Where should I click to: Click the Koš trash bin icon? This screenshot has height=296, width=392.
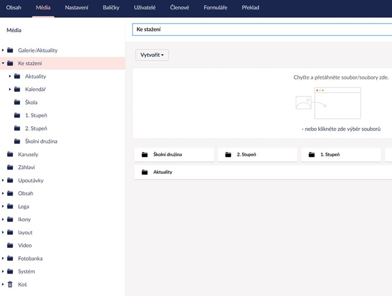tap(10, 285)
